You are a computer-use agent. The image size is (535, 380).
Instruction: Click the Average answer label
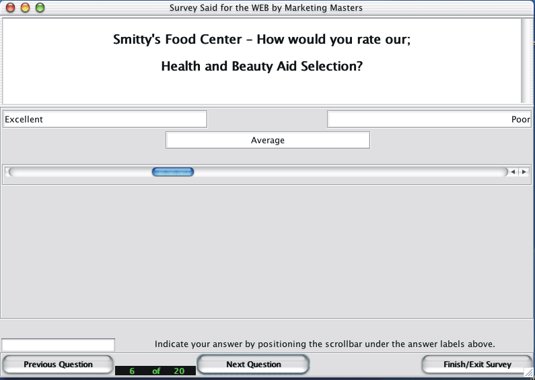[268, 140]
